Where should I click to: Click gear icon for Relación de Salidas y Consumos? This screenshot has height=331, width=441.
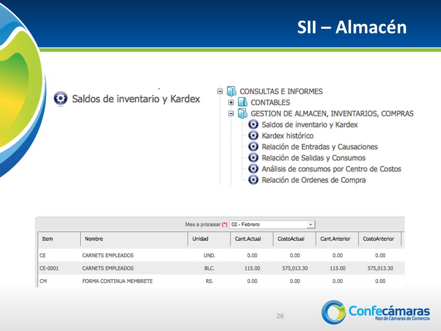(253, 158)
